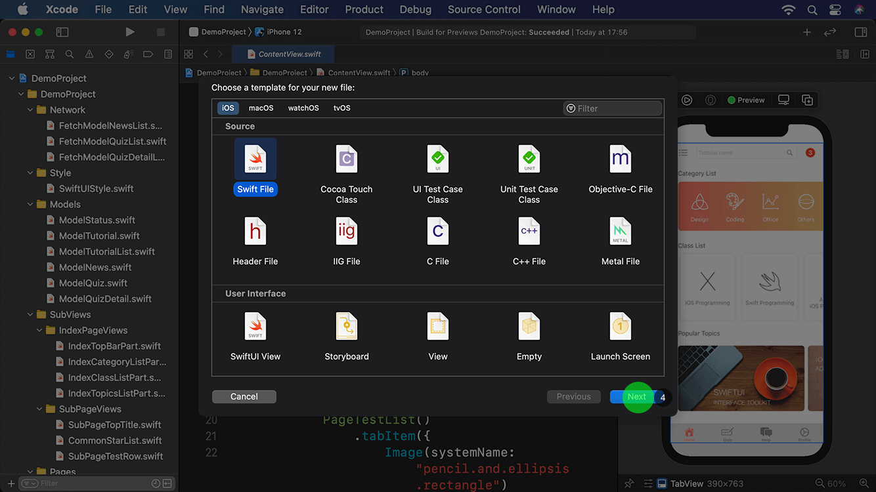Open the Find navigator magnifier icon

point(70,54)
